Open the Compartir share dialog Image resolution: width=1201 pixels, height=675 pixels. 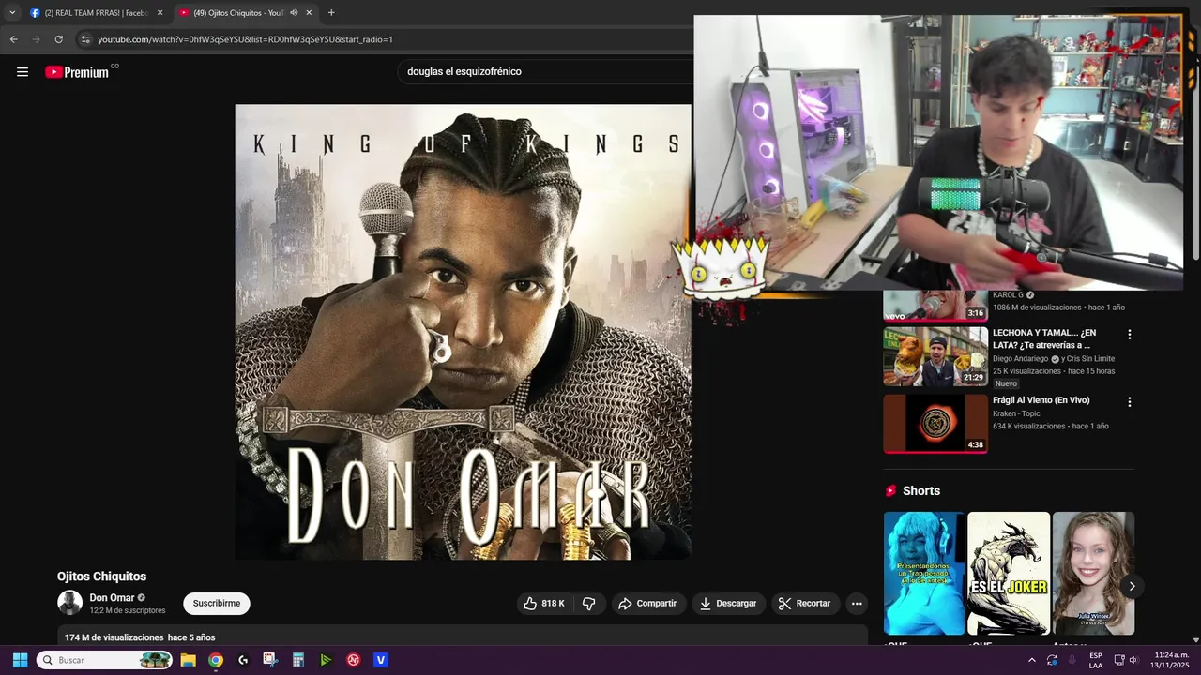tap(647, 604)
